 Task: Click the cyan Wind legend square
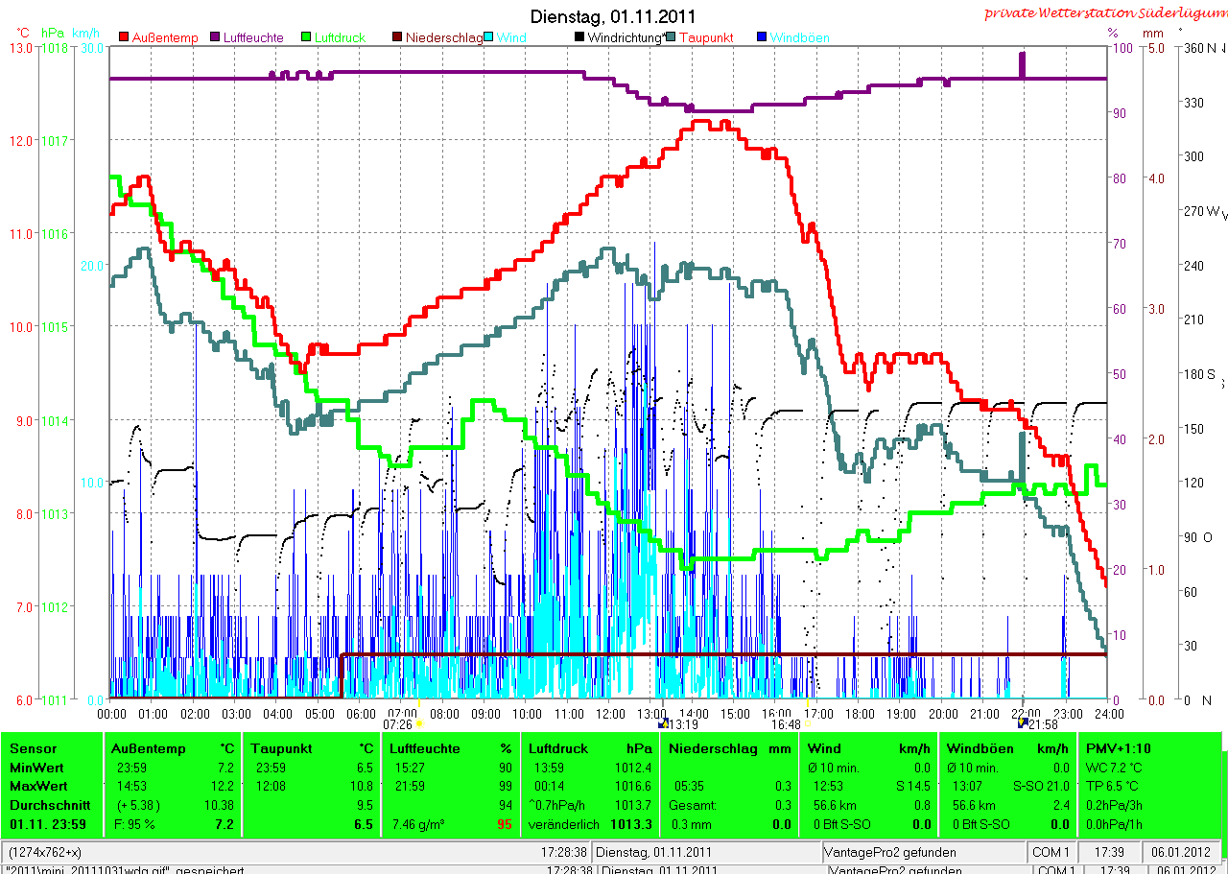point(489,37)
